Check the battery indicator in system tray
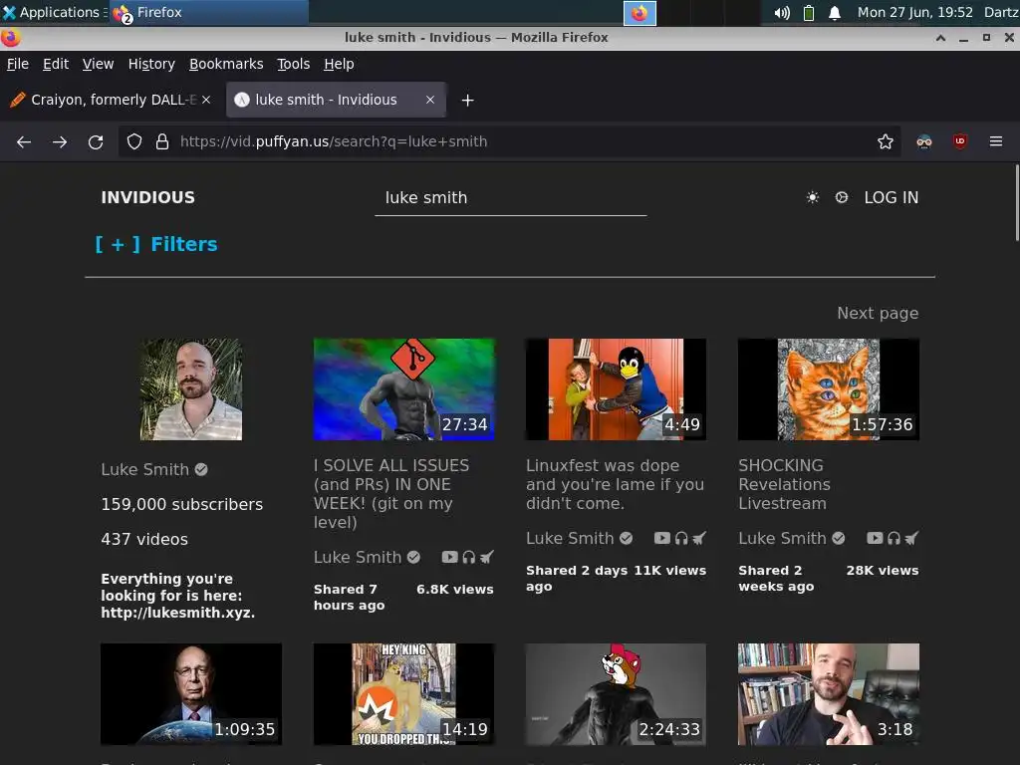This screenshot has width=1020, height=765. pos(809,12)
